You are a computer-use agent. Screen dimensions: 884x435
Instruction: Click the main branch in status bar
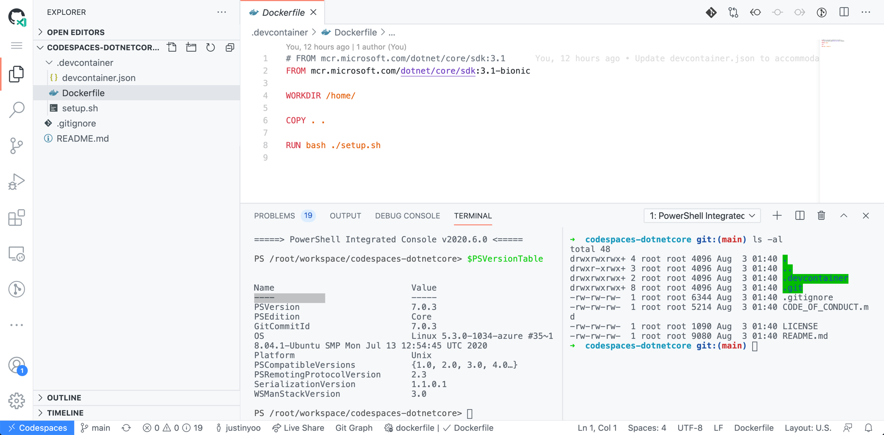(95, 428)
